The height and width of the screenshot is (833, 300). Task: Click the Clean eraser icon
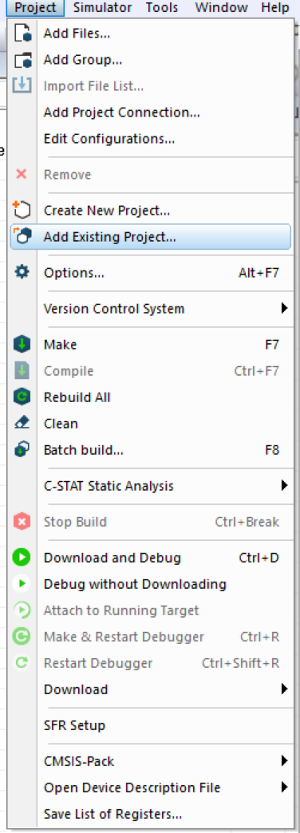pos(22,424)
